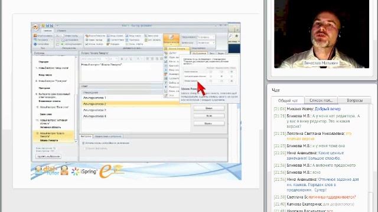Image resolution: width=378 pixels, height=212 pixels.
Task: Click the presenter webcam video thumbnail
Action: [x=321, y=34]
